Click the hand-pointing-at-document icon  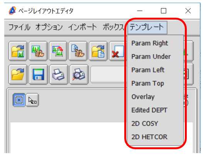[78, 51]
